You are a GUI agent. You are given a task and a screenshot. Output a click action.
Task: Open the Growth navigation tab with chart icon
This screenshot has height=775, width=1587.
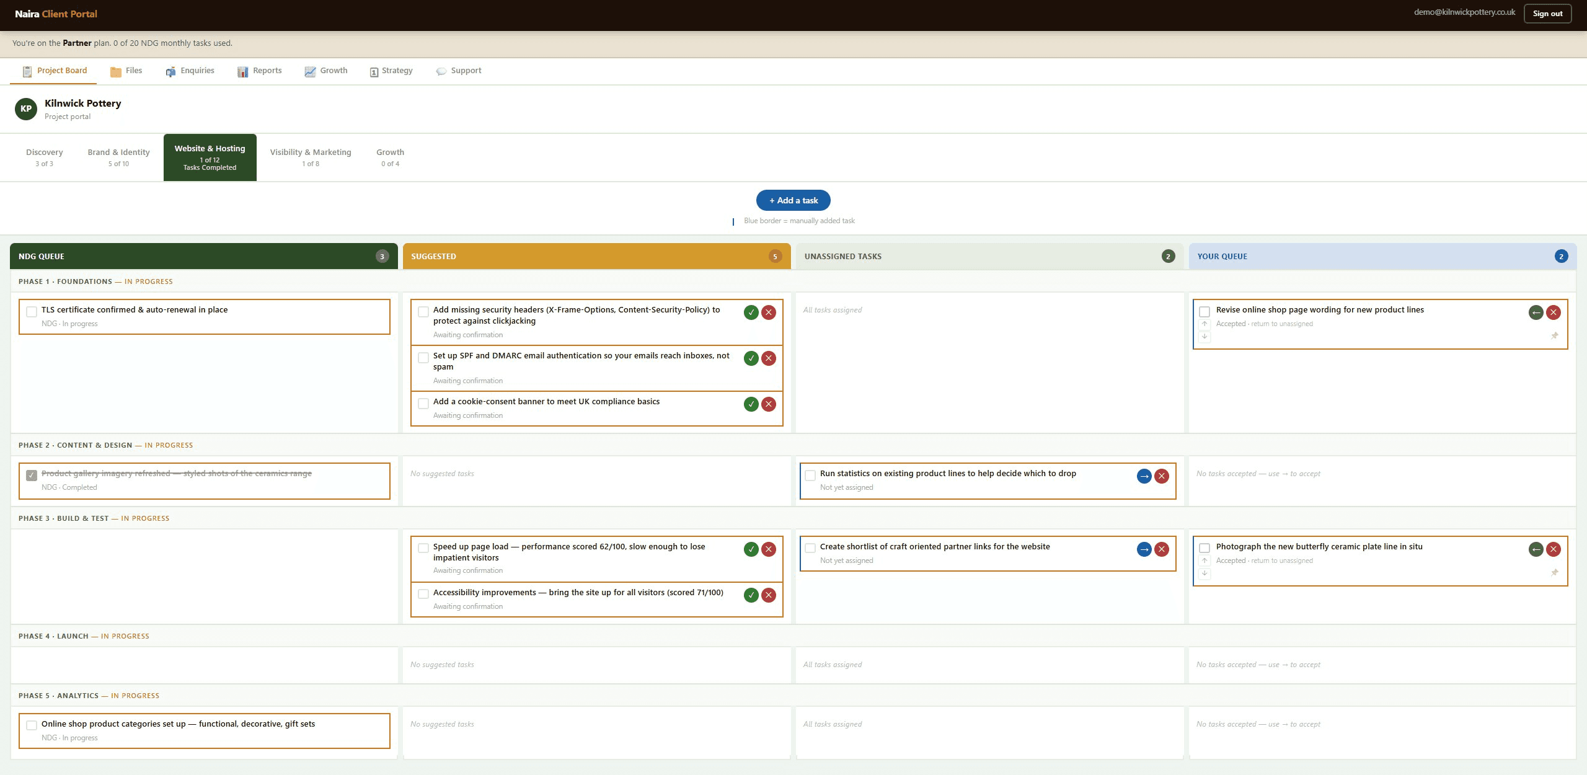click(x=325, y=71)
